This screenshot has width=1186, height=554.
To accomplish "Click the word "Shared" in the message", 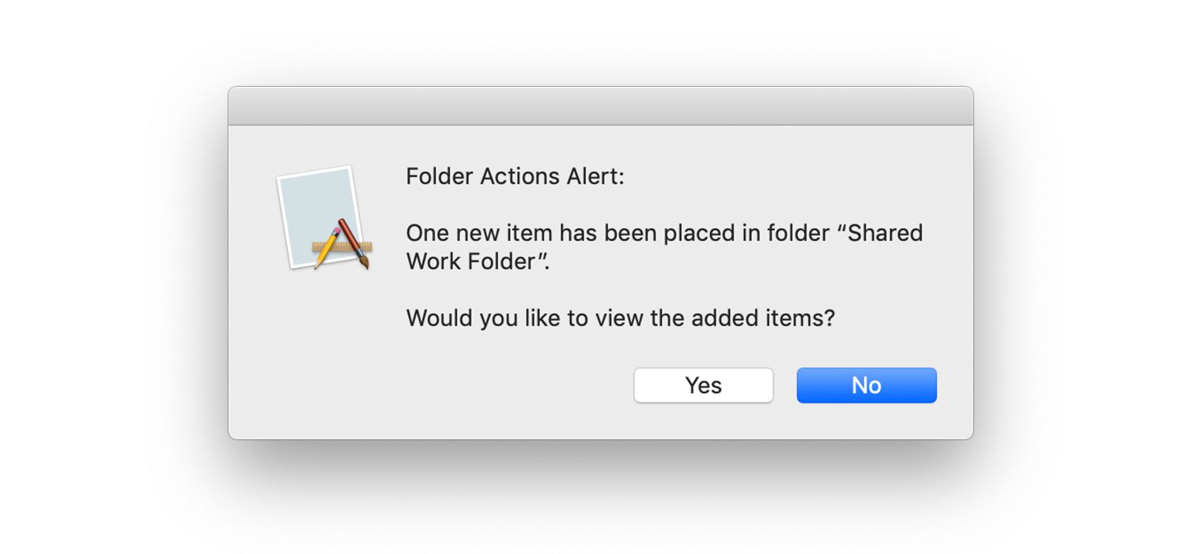I will point(884,233).
